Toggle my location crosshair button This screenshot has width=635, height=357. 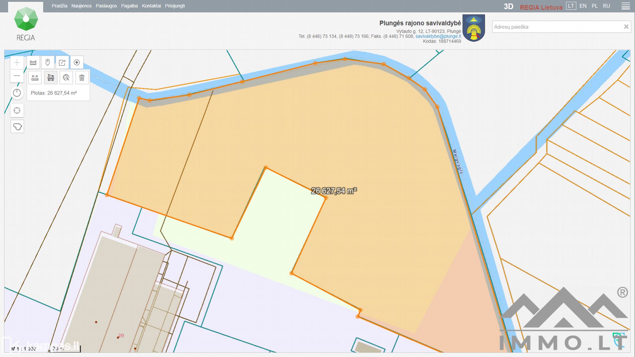click(17, 111)
